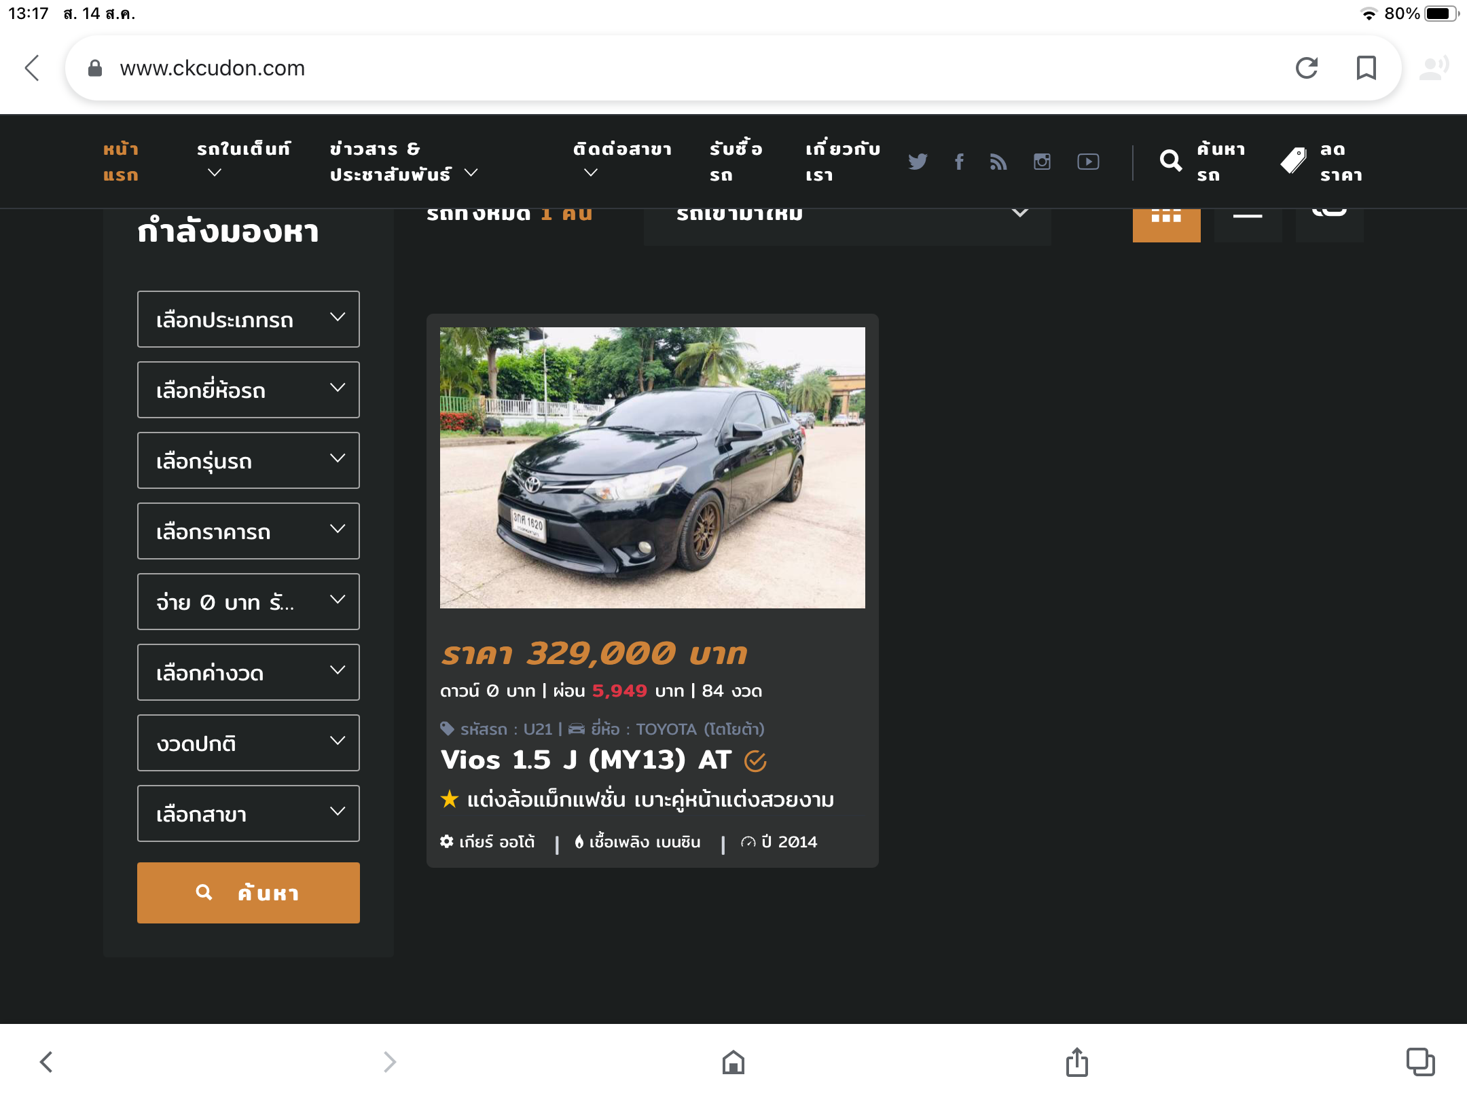Image resolution: width=1467 pixels, height=1100 pixels.
Task: Expand the เลือกยี่ห้อรถ dropdown
Action: point(249,390)
